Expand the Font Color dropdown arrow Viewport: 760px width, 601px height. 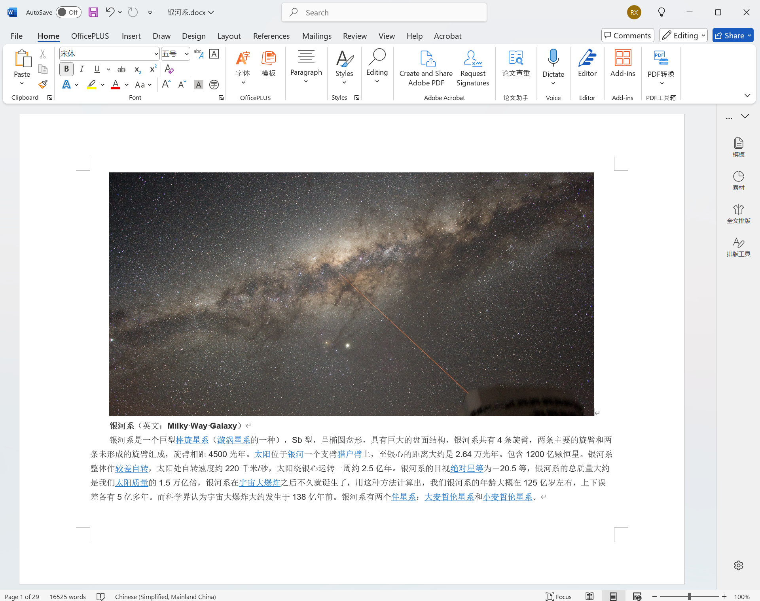(126, 85)
